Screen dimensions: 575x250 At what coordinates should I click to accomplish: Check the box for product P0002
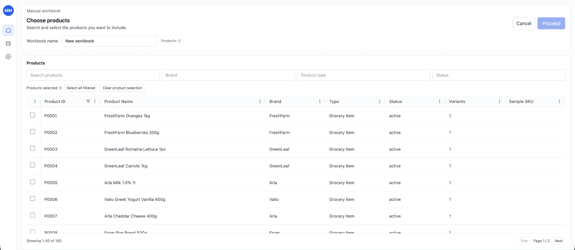[x=33, y=132]
